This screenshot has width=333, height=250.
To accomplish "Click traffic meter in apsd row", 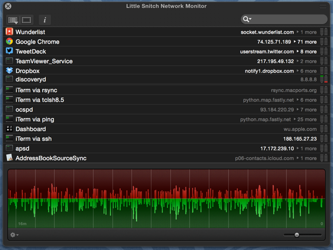I will pos(324,148).
